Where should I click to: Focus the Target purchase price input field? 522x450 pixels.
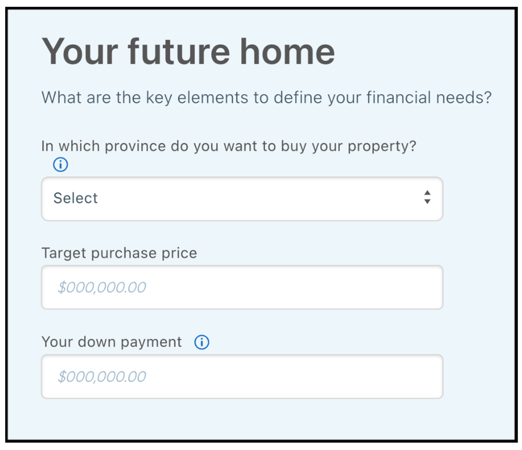(242, 287)
